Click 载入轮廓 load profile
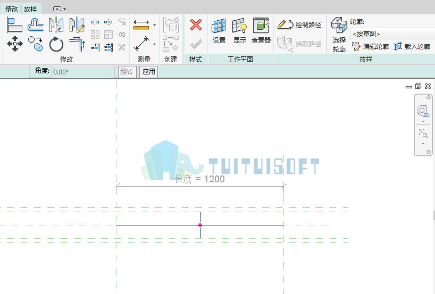 (x=412, y=46)
